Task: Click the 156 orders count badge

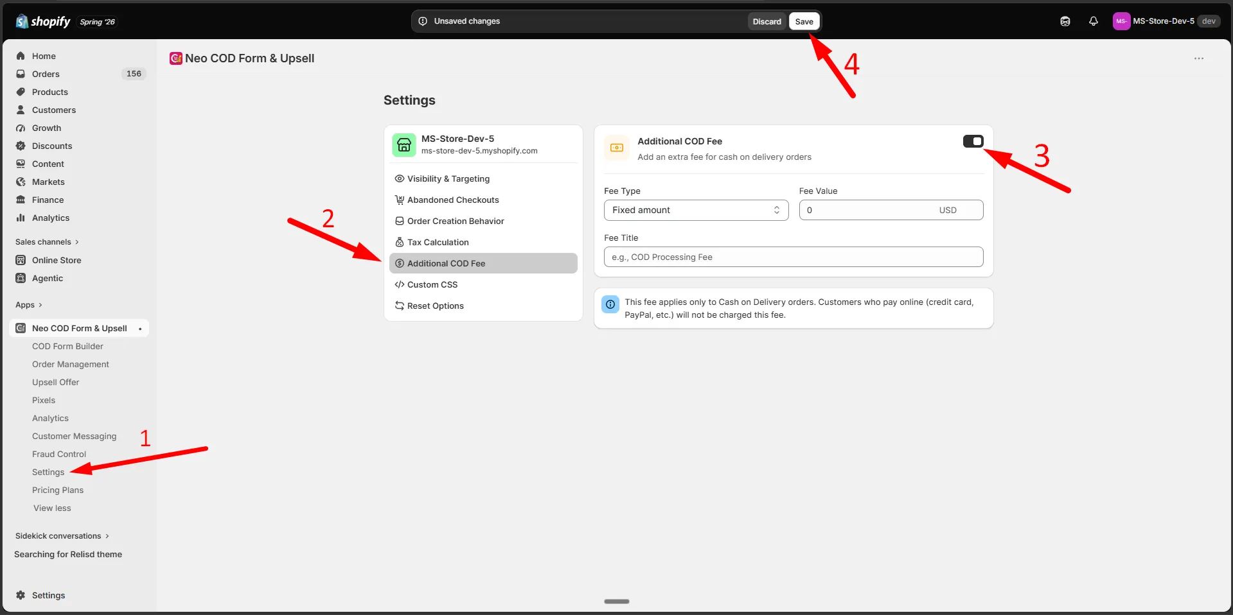Action: 134,74
